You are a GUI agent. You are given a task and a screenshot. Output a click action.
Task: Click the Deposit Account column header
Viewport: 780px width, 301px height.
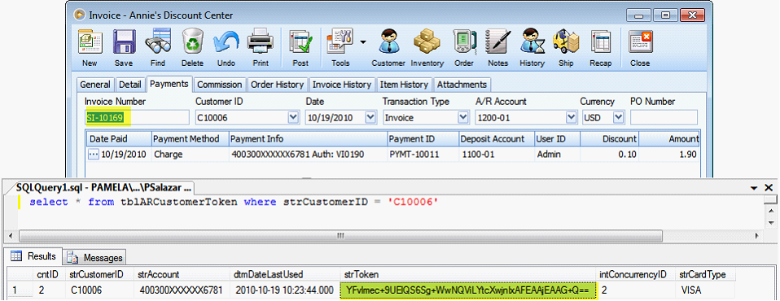[497, 139]
